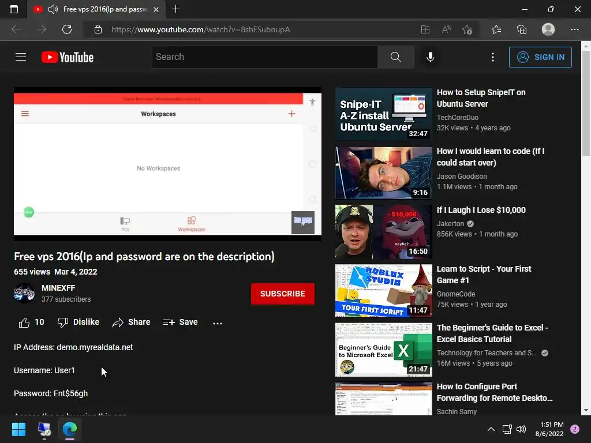Focus the YouTube search field

pyautogui.click(x=264, y=57)
